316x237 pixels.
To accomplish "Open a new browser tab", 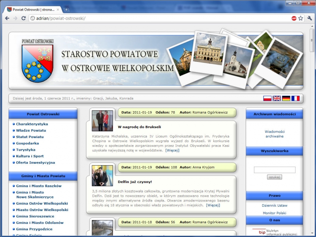I will (x=66, y=9).
